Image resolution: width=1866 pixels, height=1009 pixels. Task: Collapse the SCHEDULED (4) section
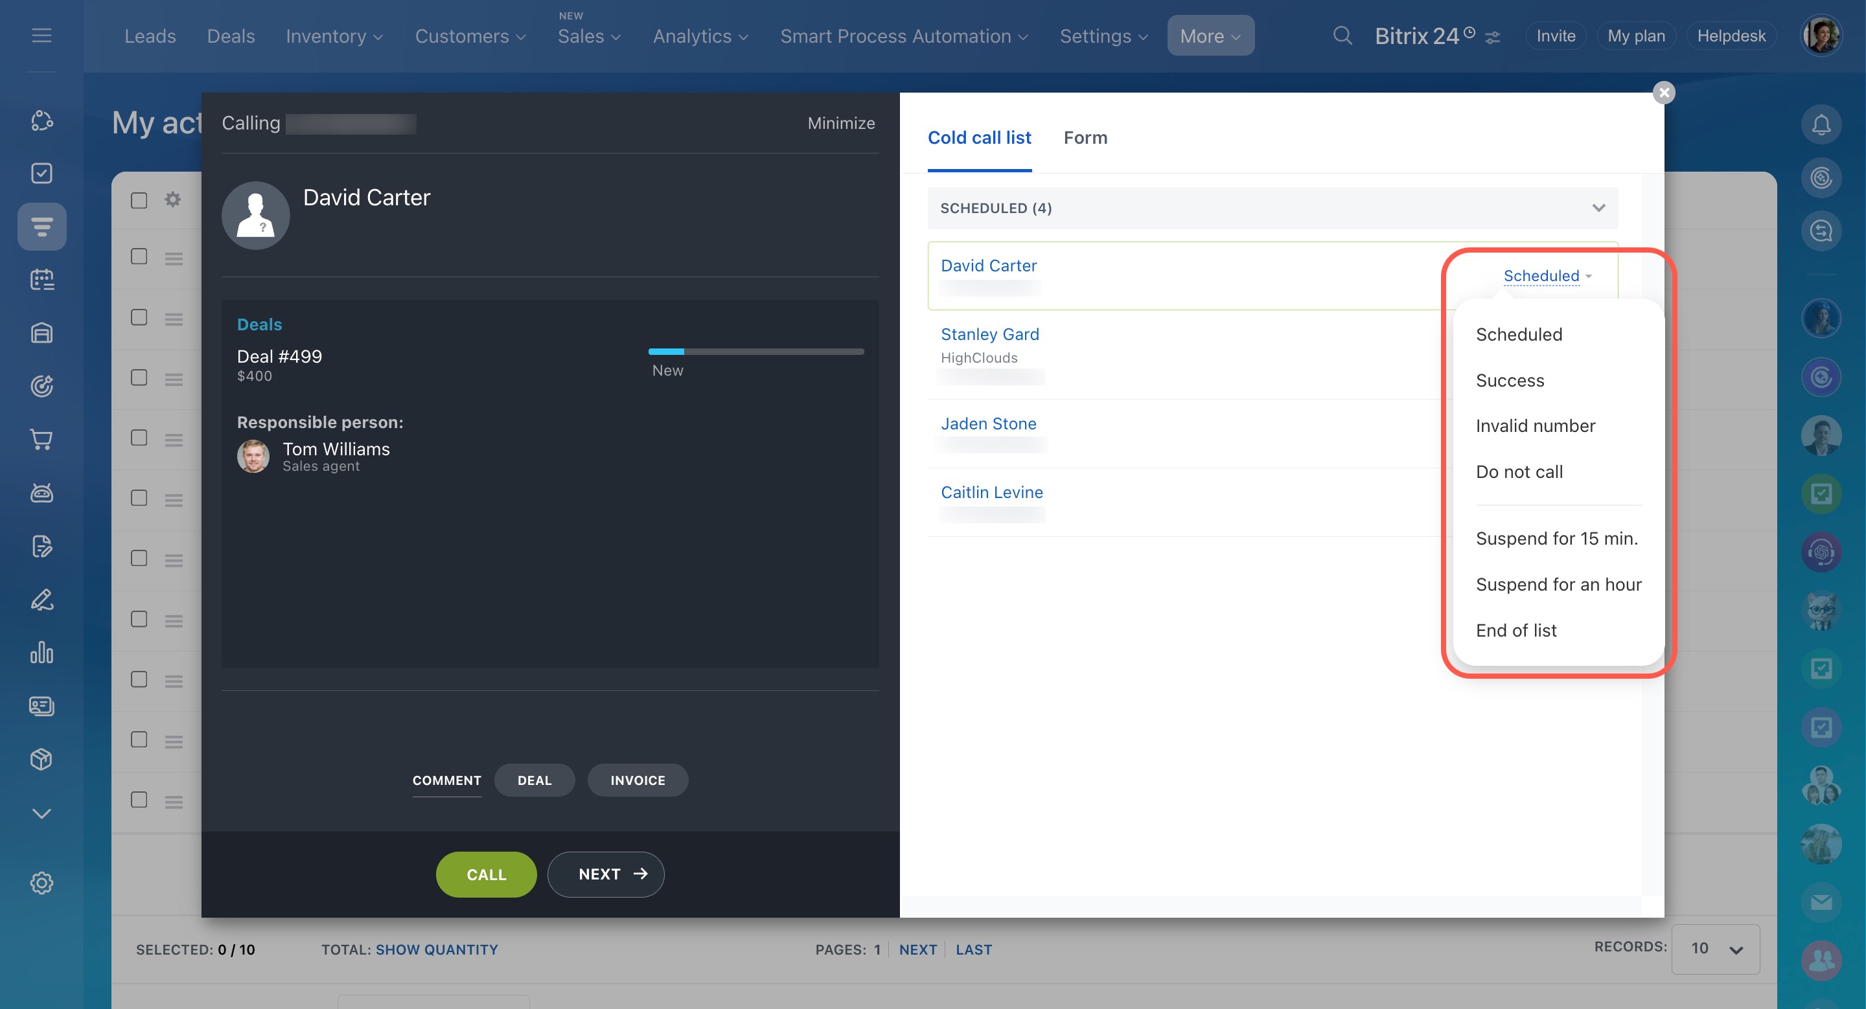point(1598,209)
